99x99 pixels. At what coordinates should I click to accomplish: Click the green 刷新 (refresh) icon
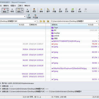73,10
